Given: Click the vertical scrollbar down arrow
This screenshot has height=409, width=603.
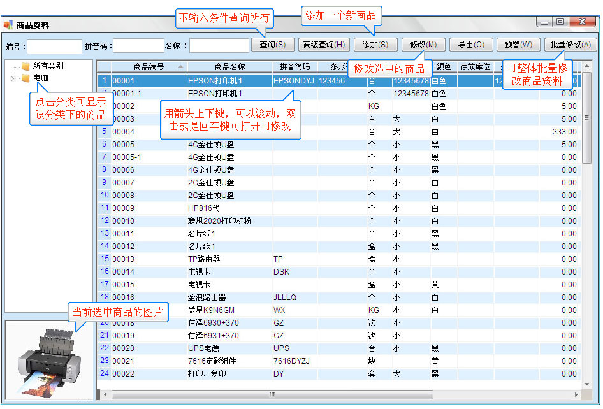Looking at the screenshot, I should click(x=587, y=384).
